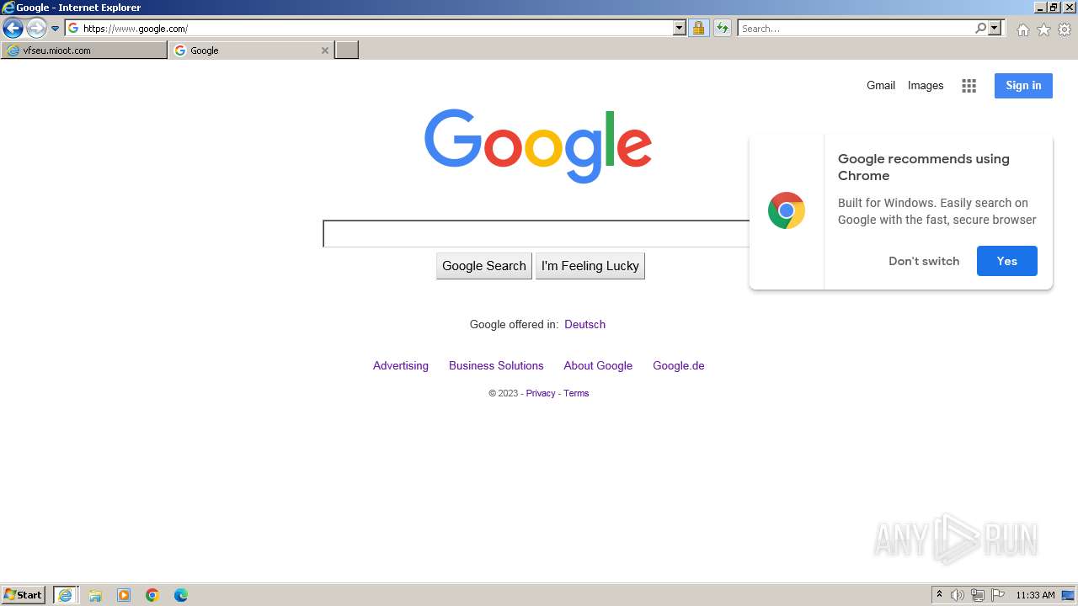
Task: Open the Windows Start menu
Action: tap(24, 594)
